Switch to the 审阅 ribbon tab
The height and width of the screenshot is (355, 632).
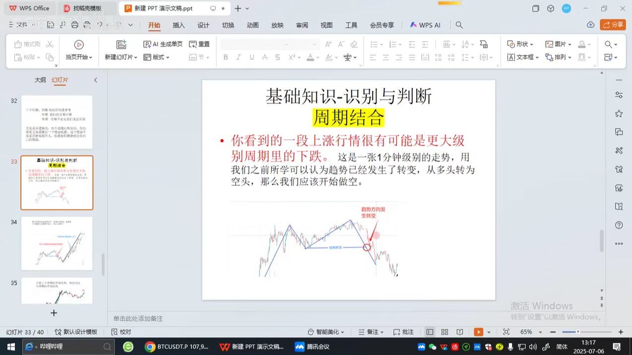pos(302,25)
